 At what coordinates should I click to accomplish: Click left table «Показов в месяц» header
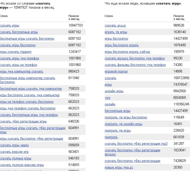(x=74, y=17)
